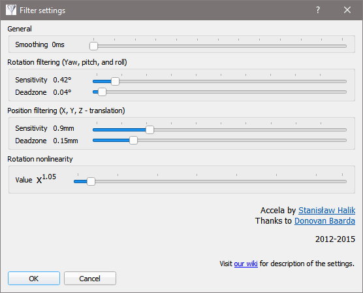
Task: Click the Rotation Sensitivity slider handle
Action: tap(115, 82)
